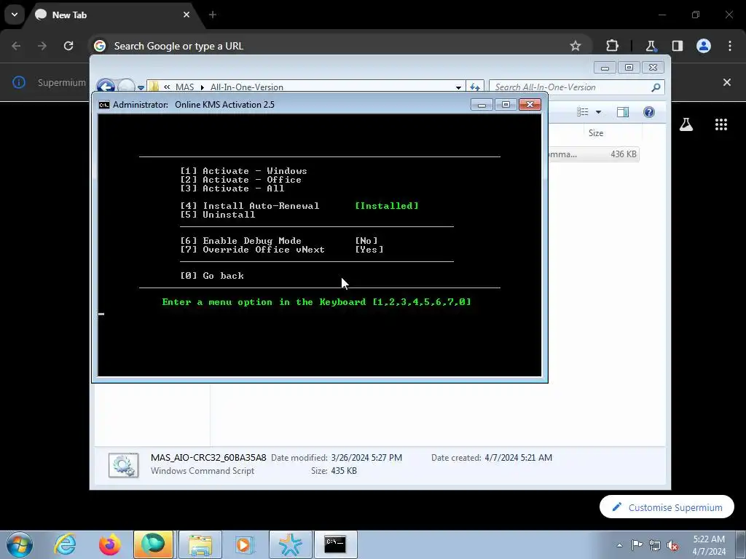Expand Explorer address bar history dropdown
The width and height of the screenshot is (746, 559).
click(458, 87)
